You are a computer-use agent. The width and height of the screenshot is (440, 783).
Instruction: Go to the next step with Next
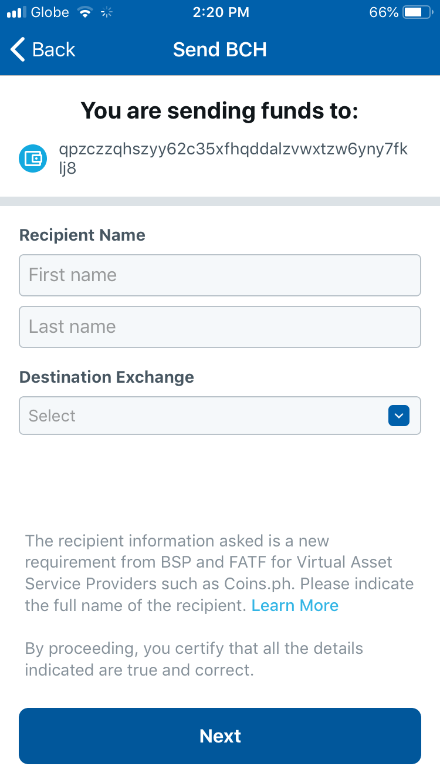pyautogui.click(x=220, y=736)
